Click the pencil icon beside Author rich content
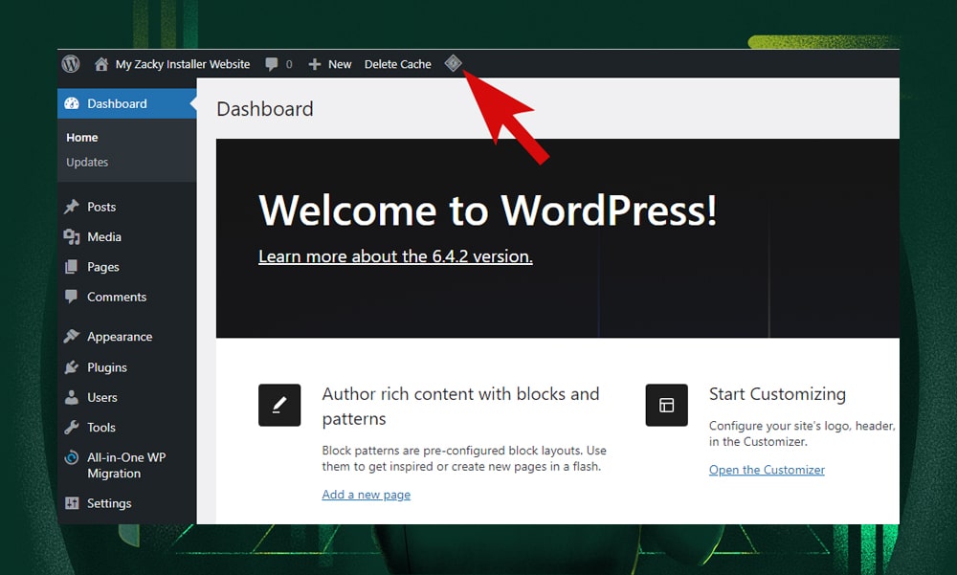 pos(279,405)
